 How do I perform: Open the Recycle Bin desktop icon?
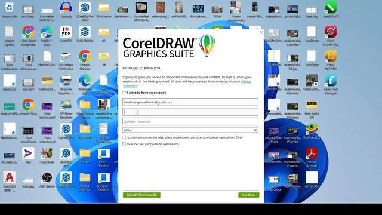click(10, 7)
